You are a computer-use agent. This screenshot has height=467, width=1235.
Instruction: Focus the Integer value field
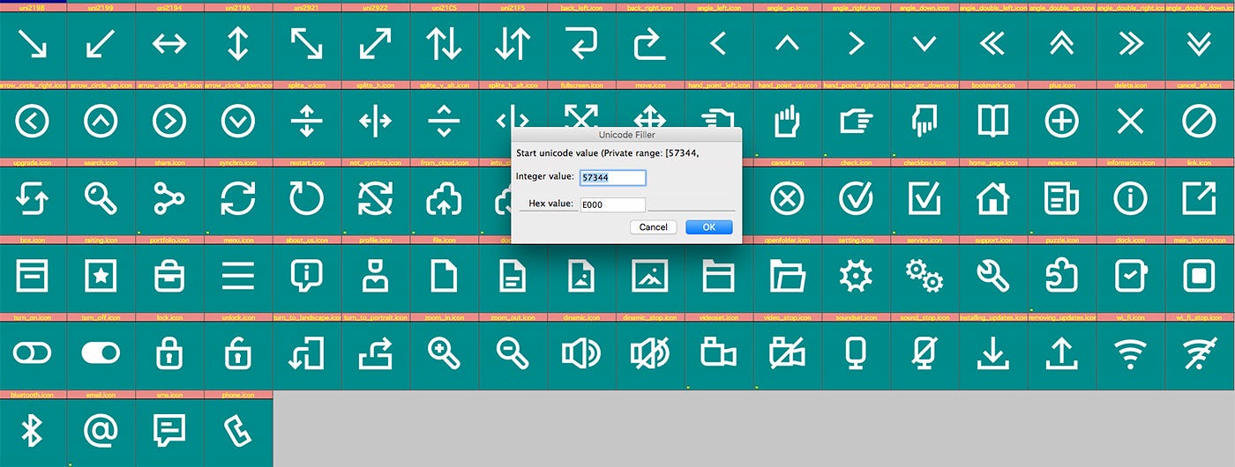click(x=612, y=178)
